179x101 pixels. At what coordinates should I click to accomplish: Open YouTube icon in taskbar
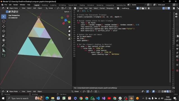click(x=109, y=98)
